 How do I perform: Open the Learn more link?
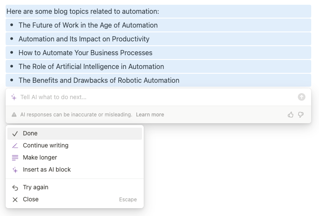[150, 115]
